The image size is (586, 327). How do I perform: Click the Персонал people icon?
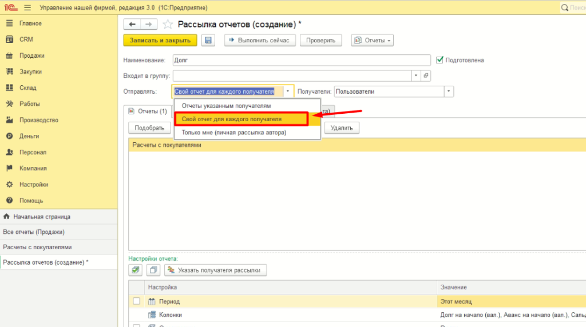[x=9, y=152]
